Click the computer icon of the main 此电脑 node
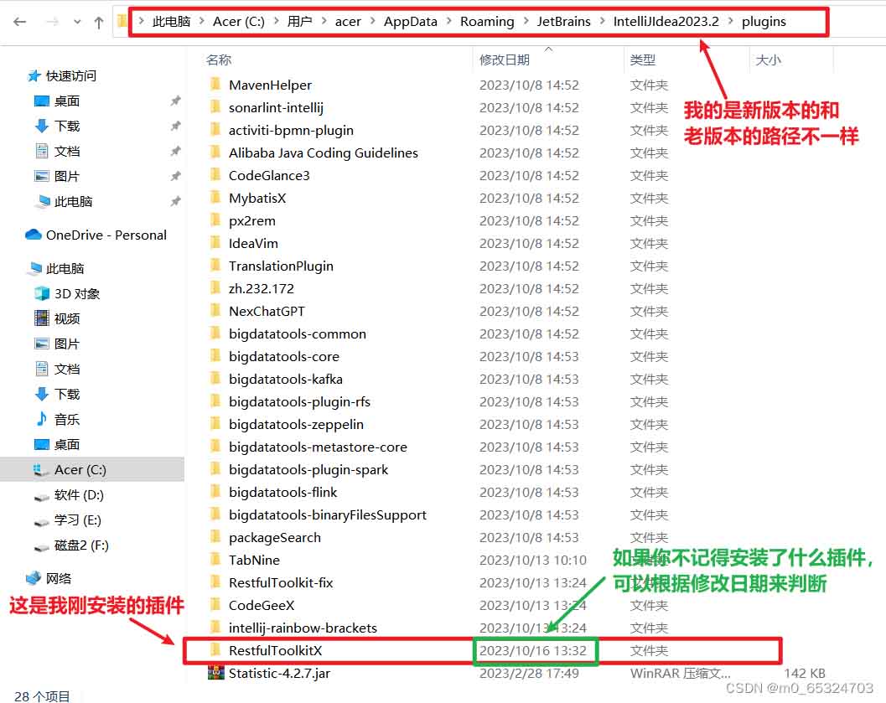 [36, 268]
